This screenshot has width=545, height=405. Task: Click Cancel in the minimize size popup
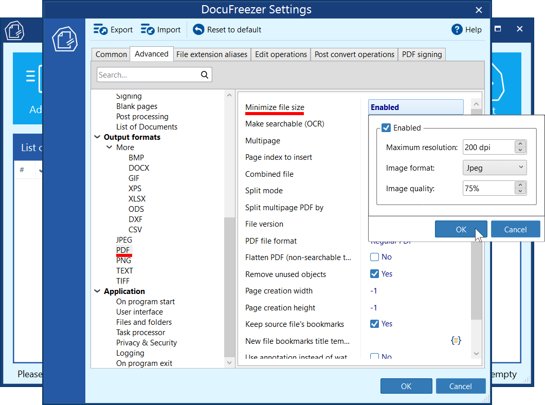coord(515,229)
